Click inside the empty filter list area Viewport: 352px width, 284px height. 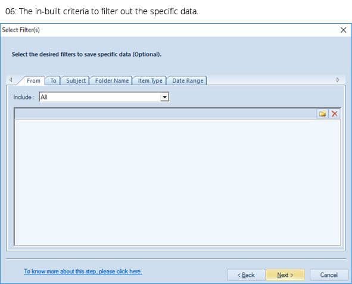(177, 182)
